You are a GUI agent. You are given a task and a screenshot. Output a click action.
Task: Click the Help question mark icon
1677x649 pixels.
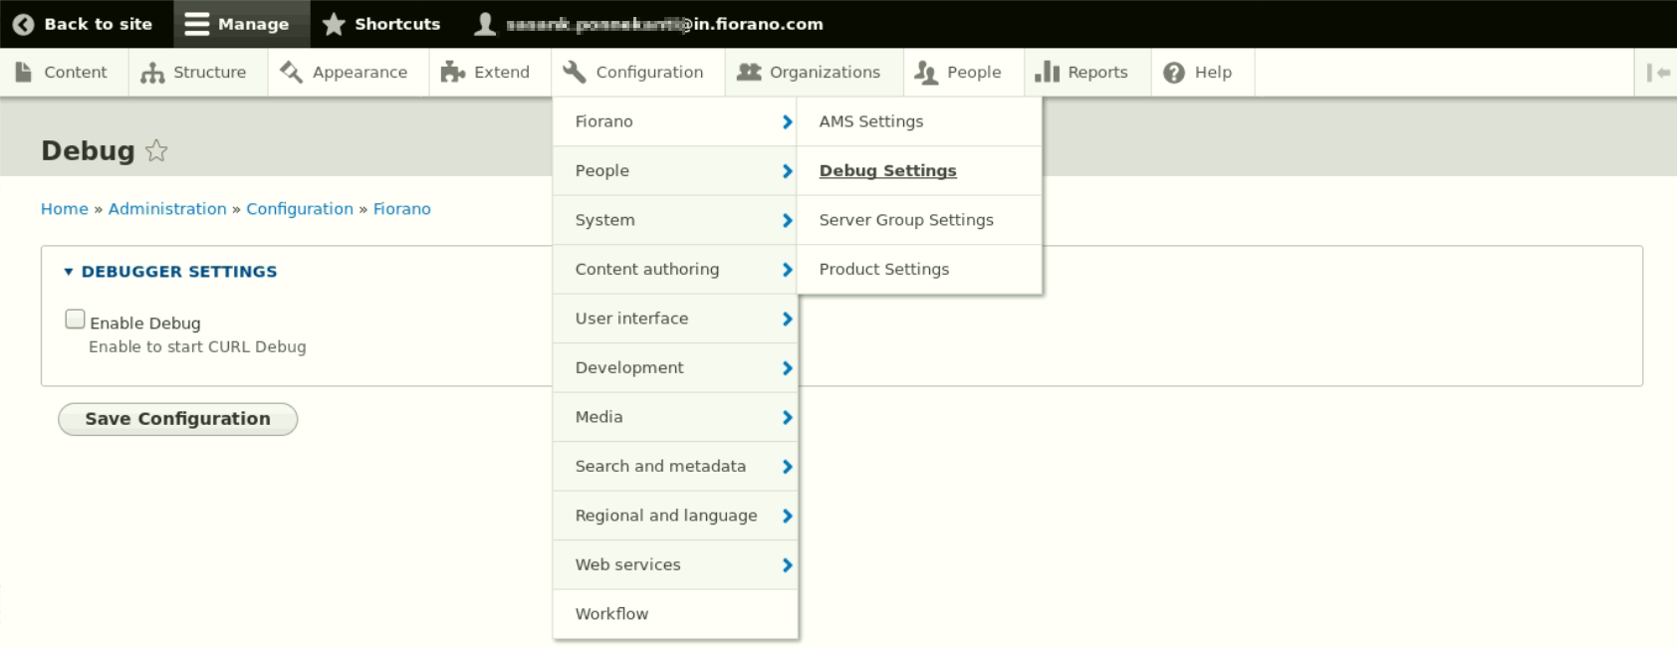click(1174, 73)
